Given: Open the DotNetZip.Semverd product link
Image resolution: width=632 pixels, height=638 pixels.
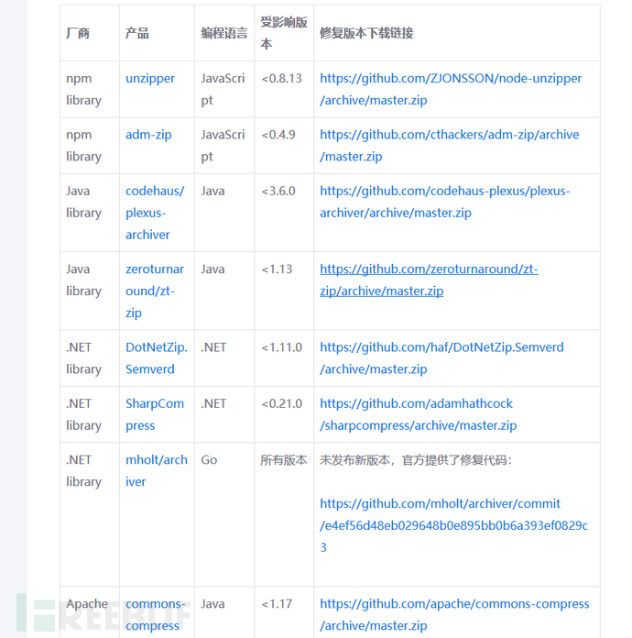Looking at the screenshot, I should point(157,358).
